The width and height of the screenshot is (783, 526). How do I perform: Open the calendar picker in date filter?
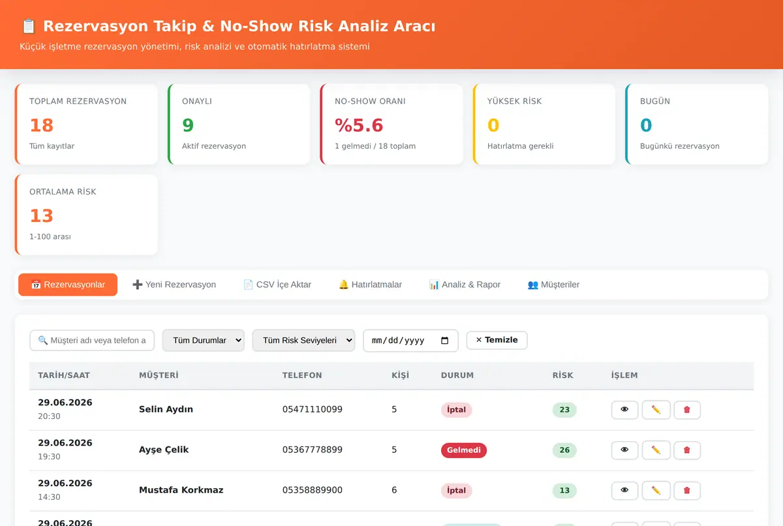tap(445, 341)
